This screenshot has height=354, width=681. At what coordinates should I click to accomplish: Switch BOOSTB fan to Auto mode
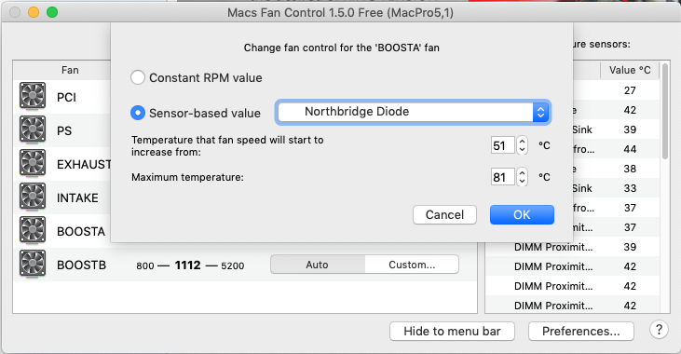(318, 265)
